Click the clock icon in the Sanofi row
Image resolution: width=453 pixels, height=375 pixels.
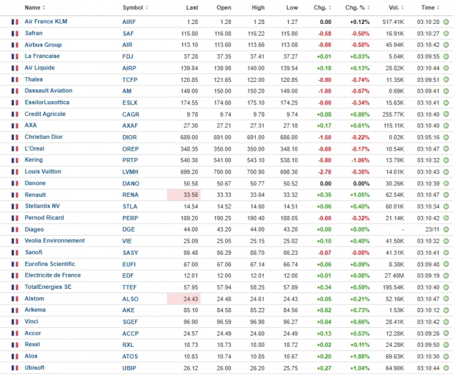click(446, 252)
